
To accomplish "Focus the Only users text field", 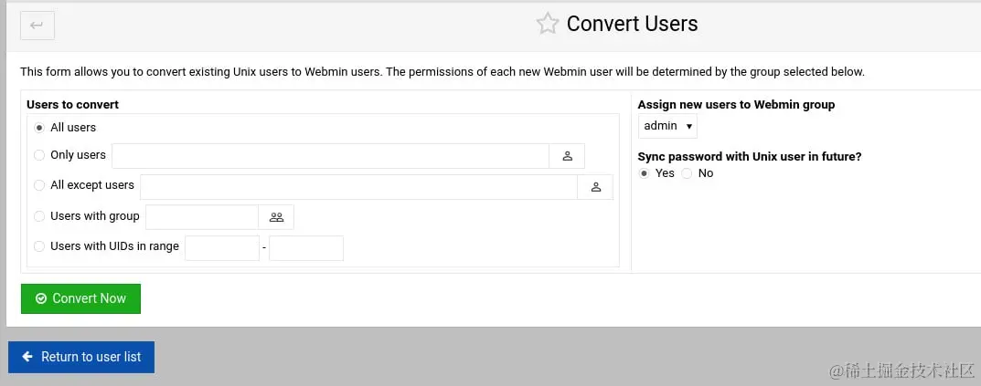I will 330,156.
